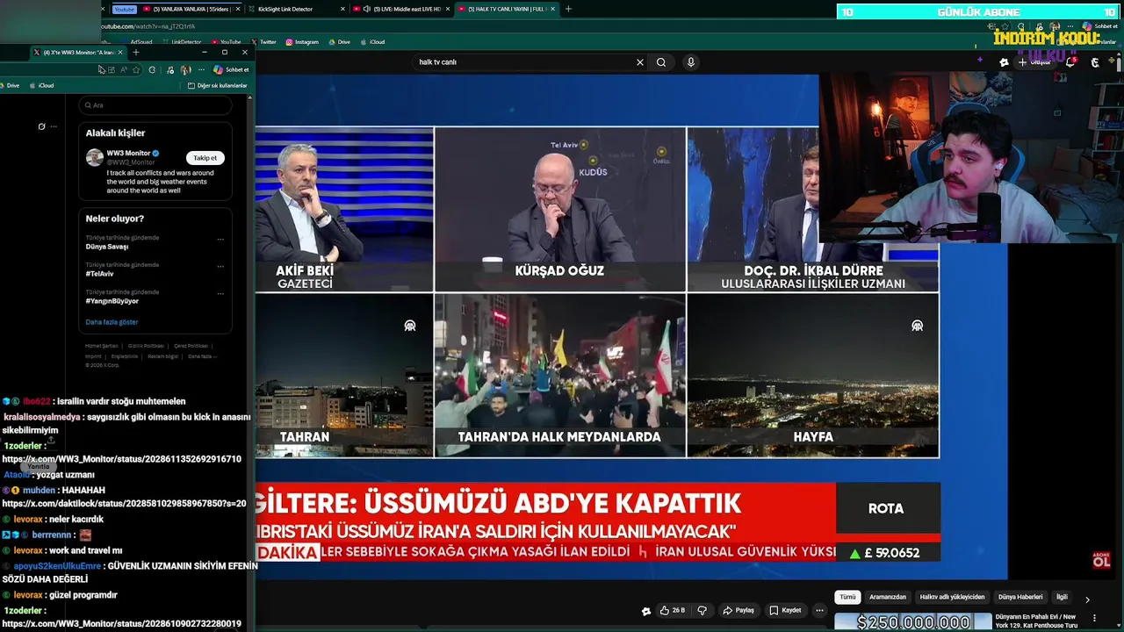
Task: Open the YouTube bookmark in bookmarks bar
Action: (226, 42)
